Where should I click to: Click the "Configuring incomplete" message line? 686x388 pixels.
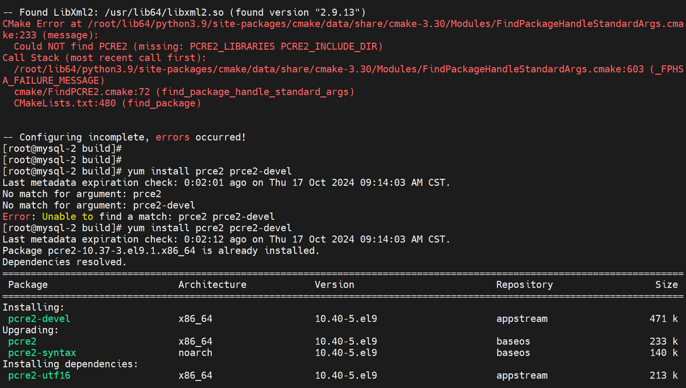[124, 137]
